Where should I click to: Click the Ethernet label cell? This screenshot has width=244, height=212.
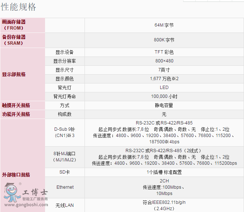(x=65, y=187)
